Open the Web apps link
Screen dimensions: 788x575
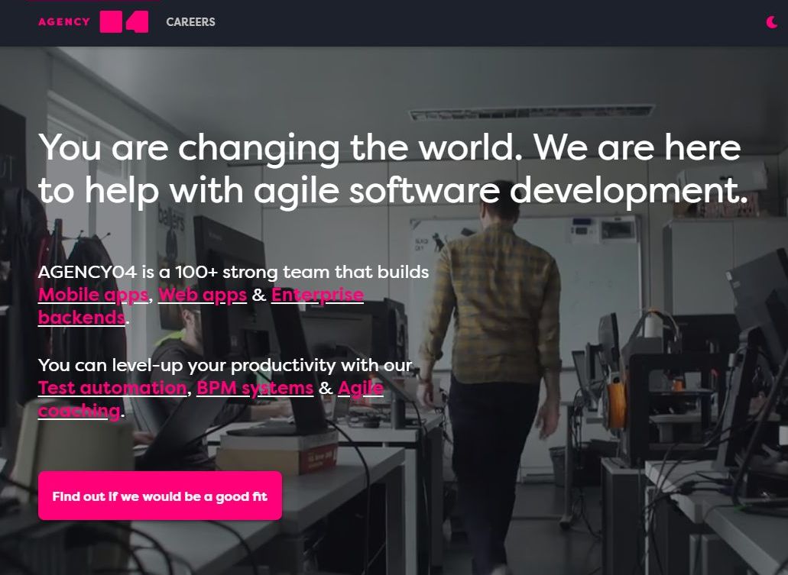pos(203,295)
